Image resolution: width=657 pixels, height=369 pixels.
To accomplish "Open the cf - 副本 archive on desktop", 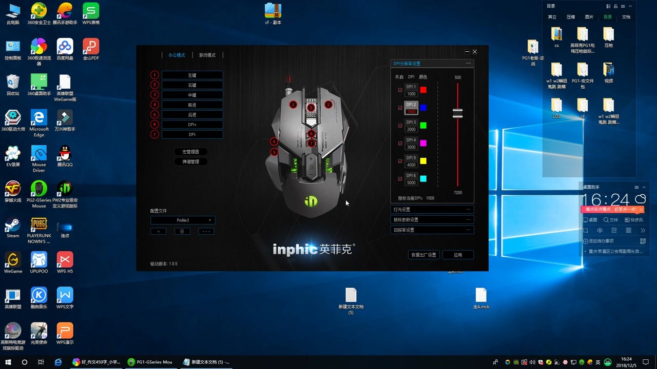I will click(x=273, y=14).
